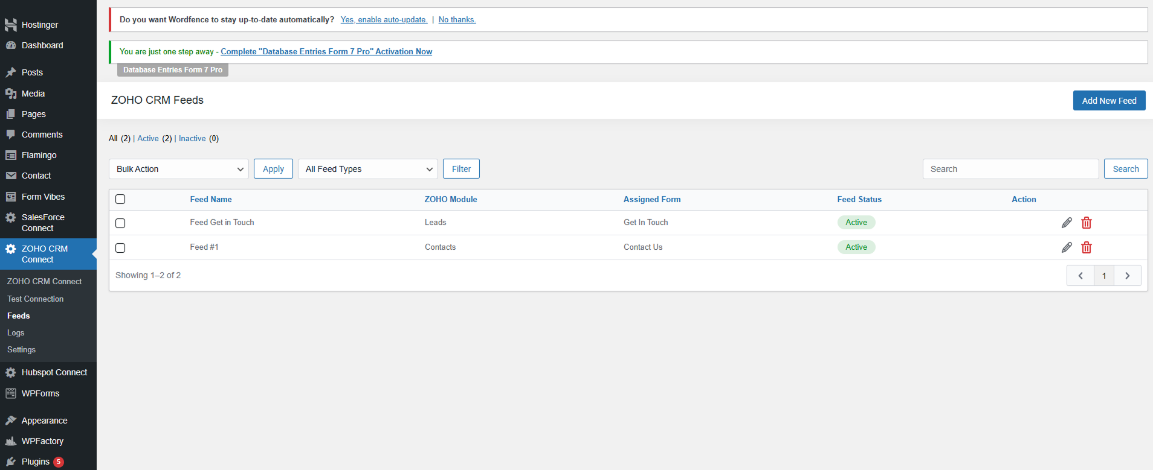Click the Apply bulk action button

click(273, 169)
